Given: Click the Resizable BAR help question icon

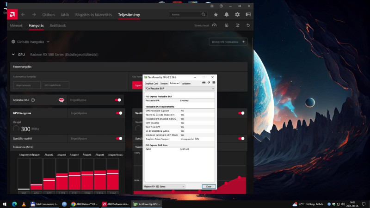Looking at the screenshot, I should (33, 100).
